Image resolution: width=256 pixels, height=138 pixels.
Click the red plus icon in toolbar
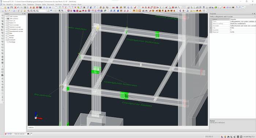point(143,8)
